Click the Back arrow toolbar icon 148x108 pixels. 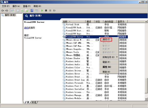pyautogui.click(x=3, y=11)
